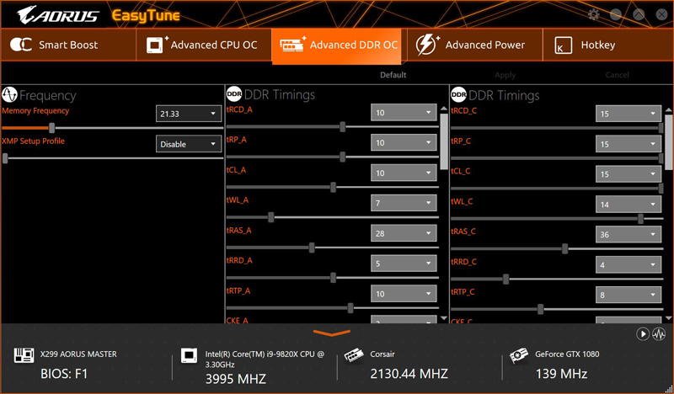Open the XMP Setup Profile dropdown
This screenshot has height=394, width=674.
188,144
